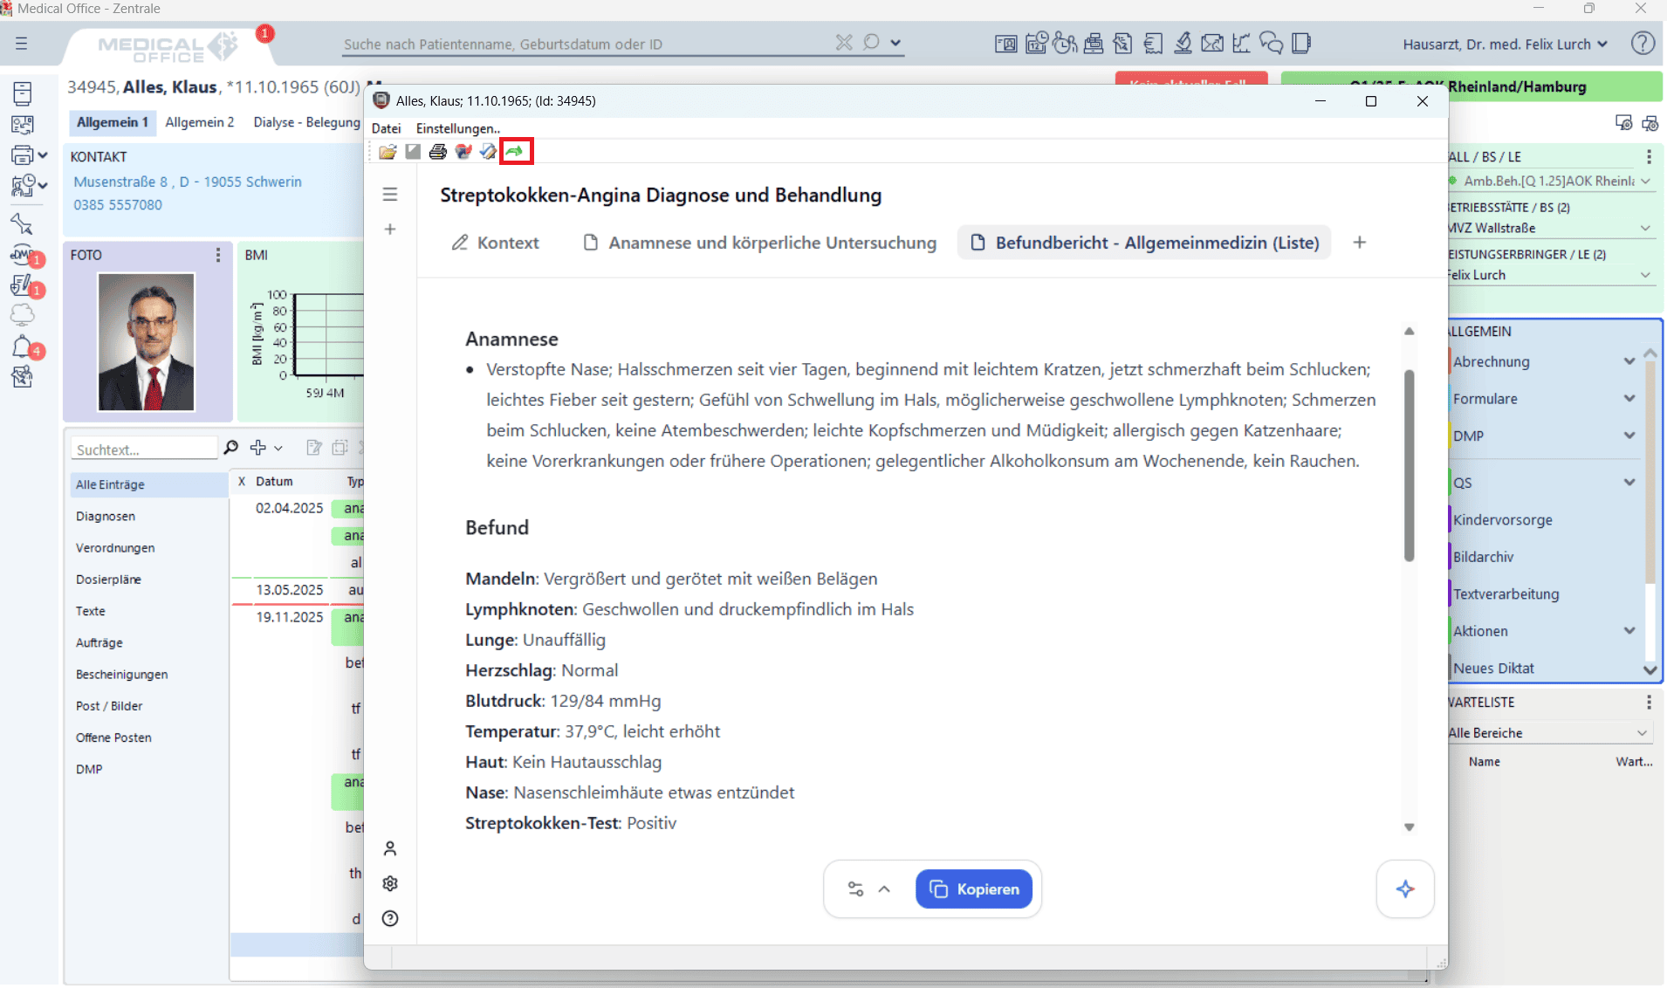The width and height of the screenshot is (1667, 988).
Task: Open the notifications bell icon
Action: pyautogui.click(x=23, y=347)
